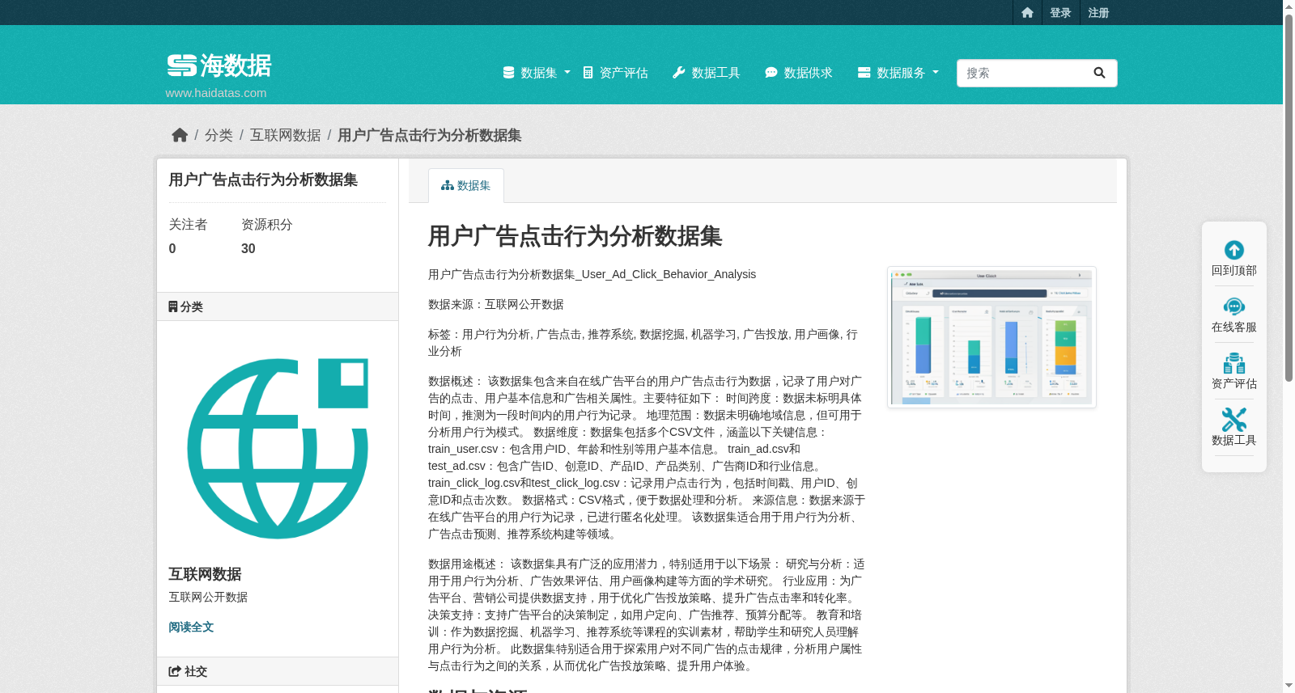The width and height of the screenshot is (1295, 693).
Task: Click 回到顶部 arrow icon
Action: pyautogui.click(x=1234, y=250)
